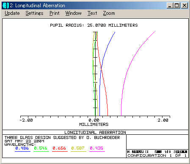Click the -2.00 axis label
The height and width of the screenshot is (164, 190).
pos(26,120)
